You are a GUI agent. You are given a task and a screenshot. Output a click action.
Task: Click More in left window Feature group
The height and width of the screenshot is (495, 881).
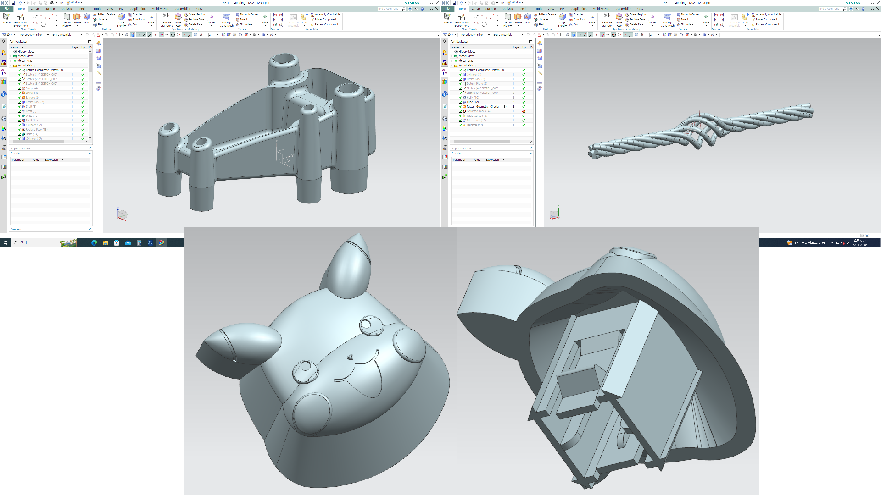pyautogui.click(x=151, y=20)
